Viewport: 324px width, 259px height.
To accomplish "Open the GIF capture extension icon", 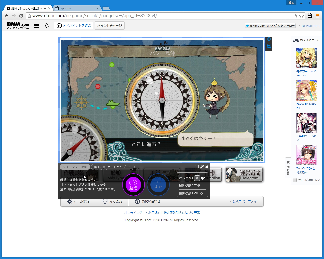I will pyautogui.click(x=310, y=16).
